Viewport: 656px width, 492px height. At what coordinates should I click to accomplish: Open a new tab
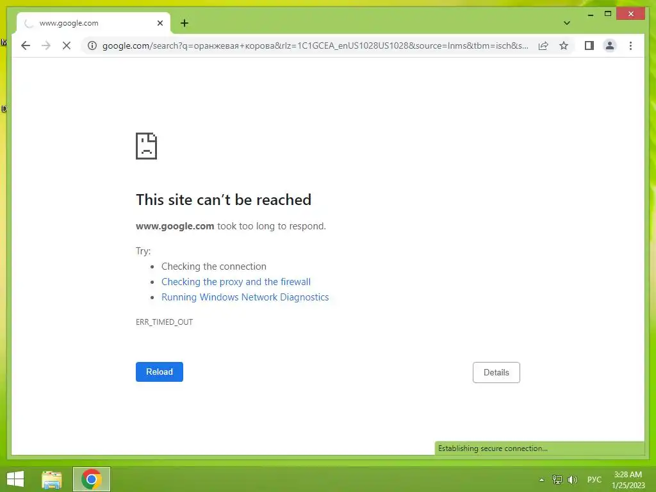tap(184, 23)
